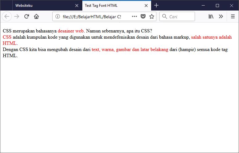Open the Library bookmarks and history panel
Screen dimensions: 239x153
click(211, 16)
